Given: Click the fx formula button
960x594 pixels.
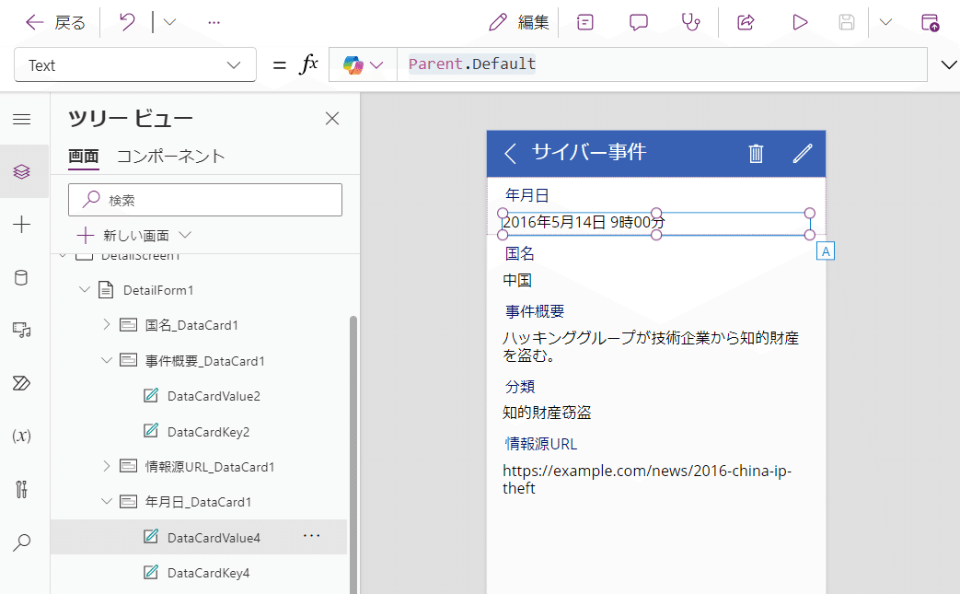Looking at the screenshot, I should pos(308,64).
